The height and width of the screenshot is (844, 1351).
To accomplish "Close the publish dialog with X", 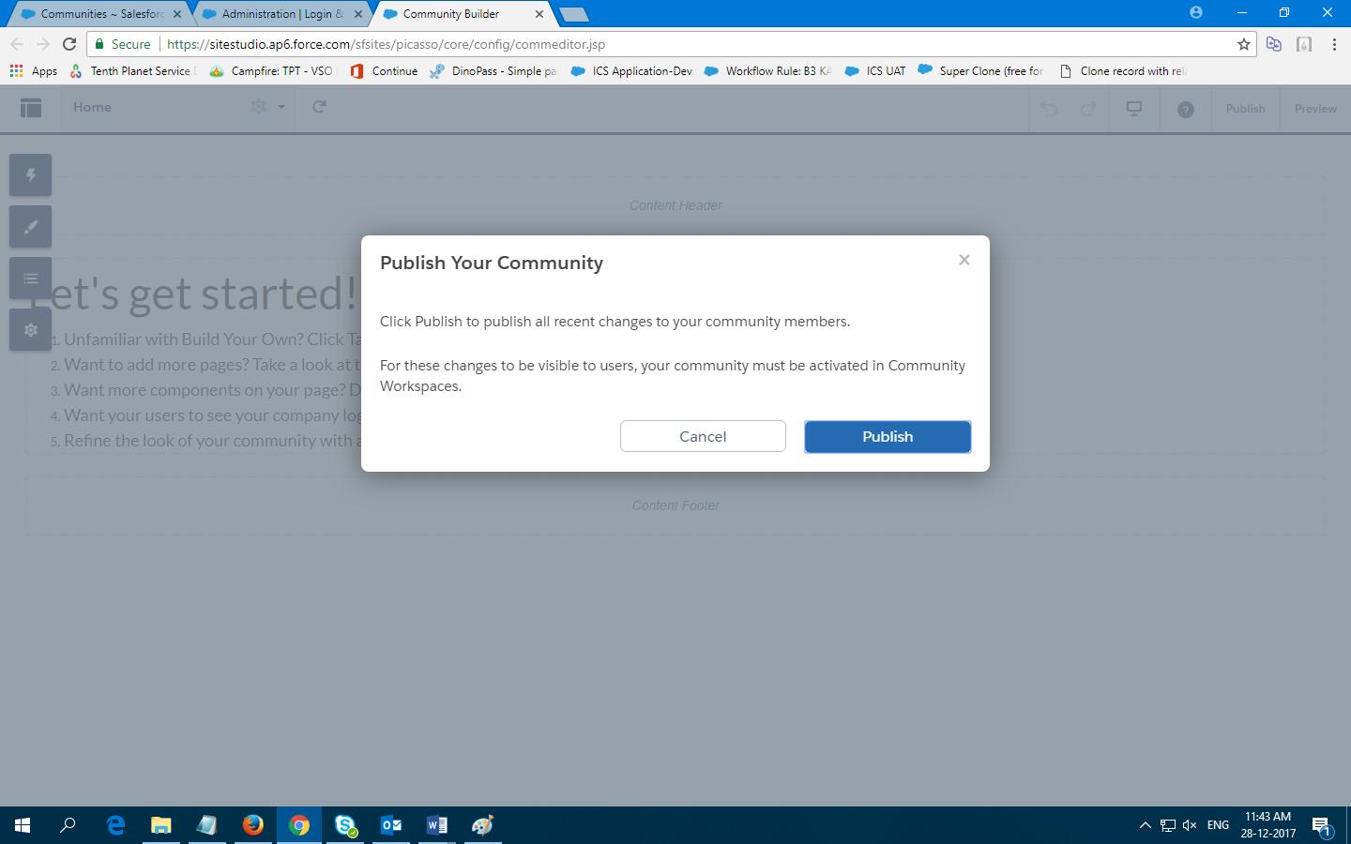I will pos(964,260).
